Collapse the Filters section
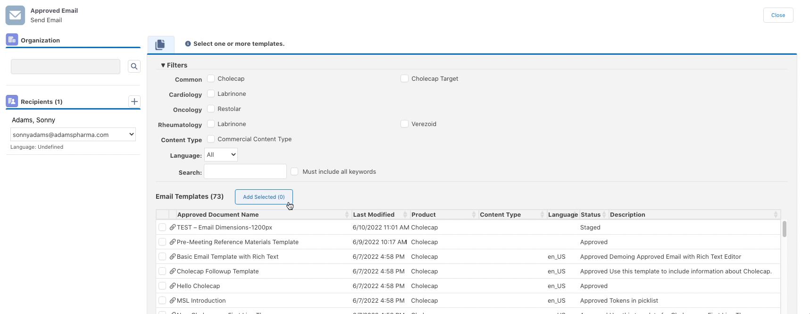Image resolution: width=810 pixels, height=314 pixels. [x=174, y=65]
